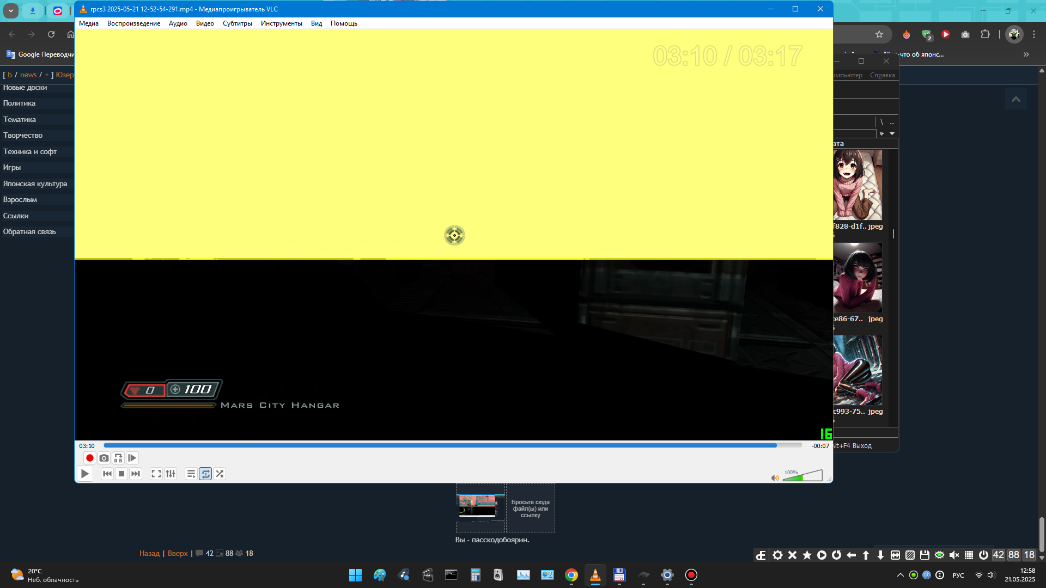Stop playback with the stop button
The height and width of the screenshot is (588, 1046).
pos(121,474)
